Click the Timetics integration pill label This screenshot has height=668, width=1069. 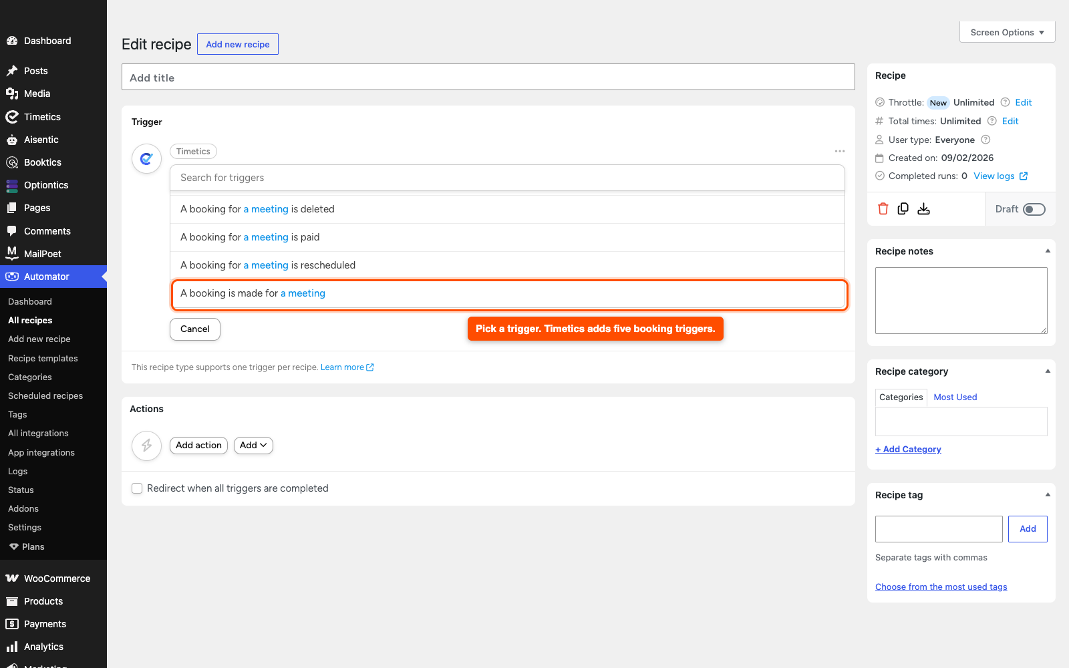click(193, 152)
